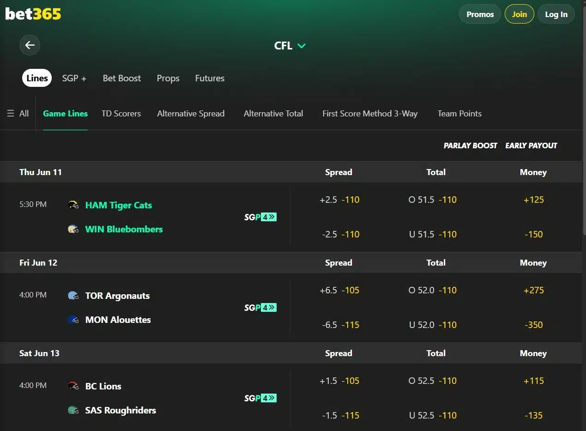
Task: Go back using the arrow button
Action: tap(30, 45)
